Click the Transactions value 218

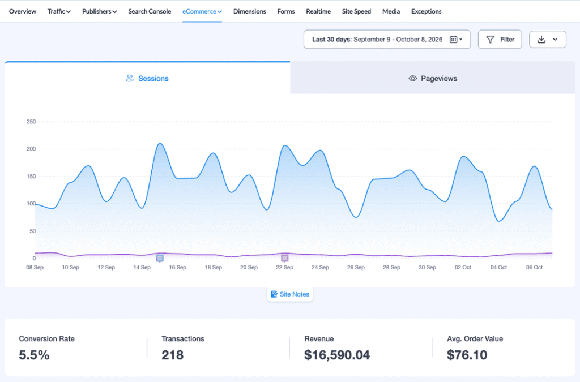[x=172, y=355]
